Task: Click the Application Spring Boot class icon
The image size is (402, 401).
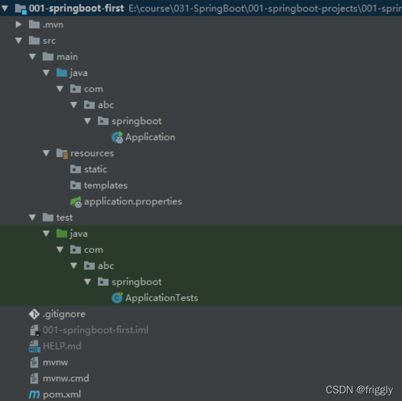Action: [x=117, y=137]
